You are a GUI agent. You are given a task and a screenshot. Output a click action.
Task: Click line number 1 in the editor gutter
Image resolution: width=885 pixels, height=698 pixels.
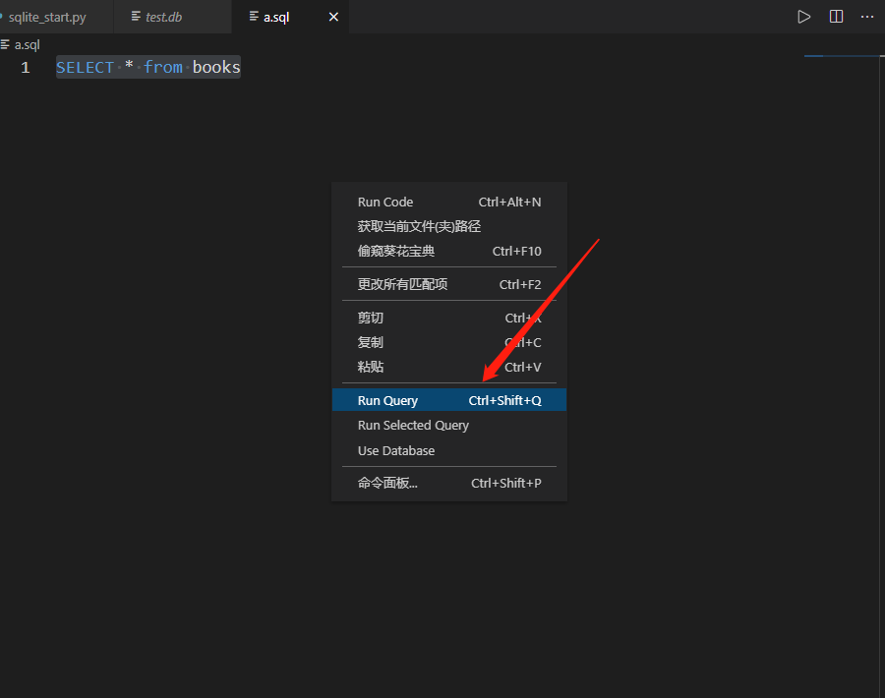click(25, 67)
